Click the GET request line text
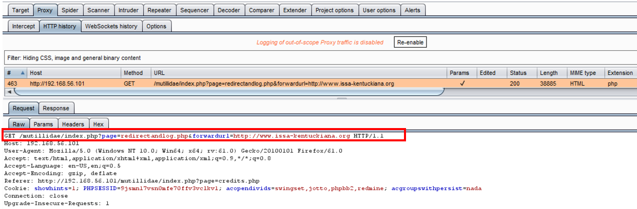This screenshot has height=209, width=637. 194,136
